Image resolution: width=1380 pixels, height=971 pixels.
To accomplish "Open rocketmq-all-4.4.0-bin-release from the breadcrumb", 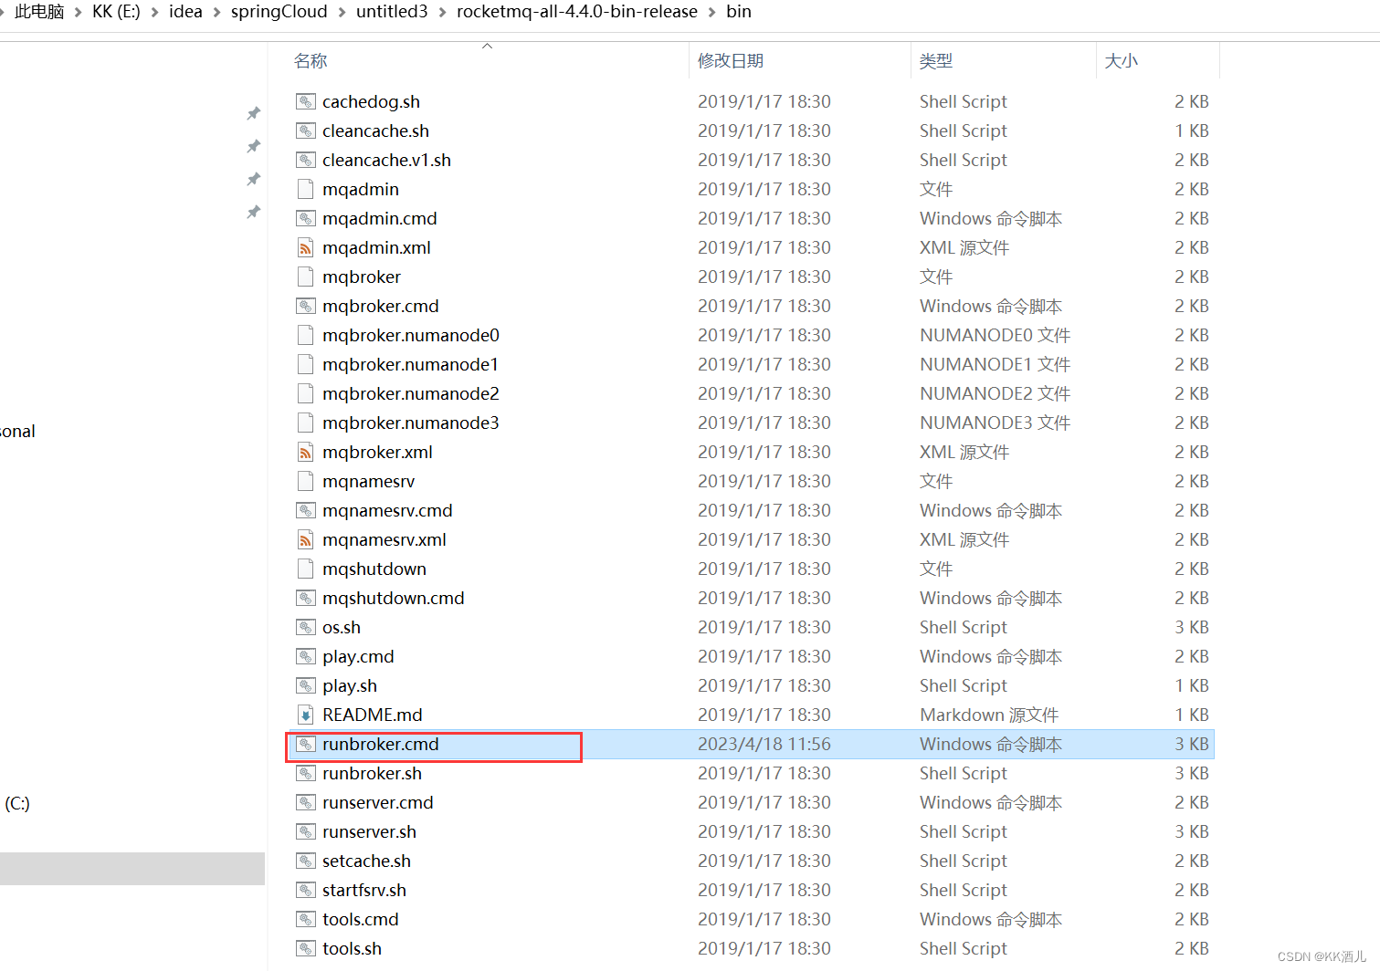I will (576, 12).
